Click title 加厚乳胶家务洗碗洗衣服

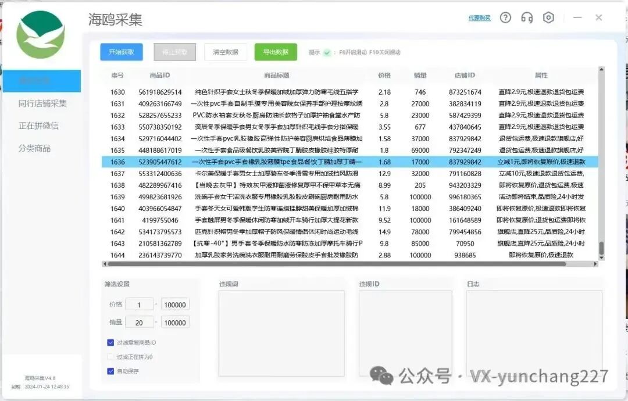pos(276,255)
